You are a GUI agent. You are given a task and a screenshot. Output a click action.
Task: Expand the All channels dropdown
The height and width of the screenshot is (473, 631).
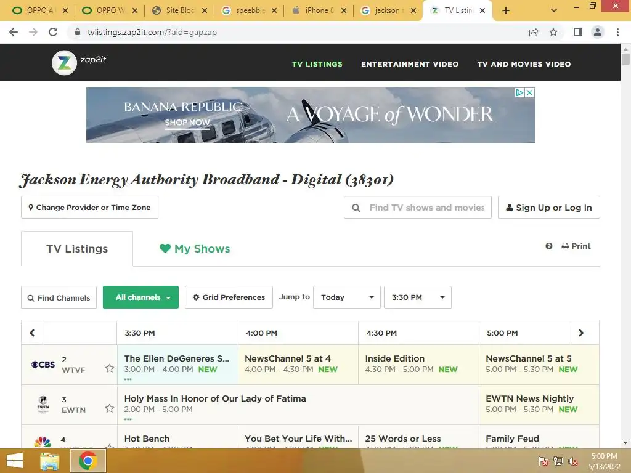(140, 297)
